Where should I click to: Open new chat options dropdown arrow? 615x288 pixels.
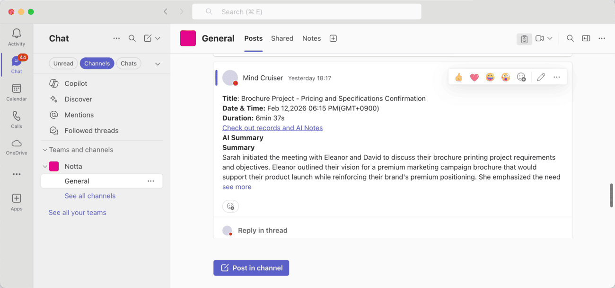pos(158,38)
